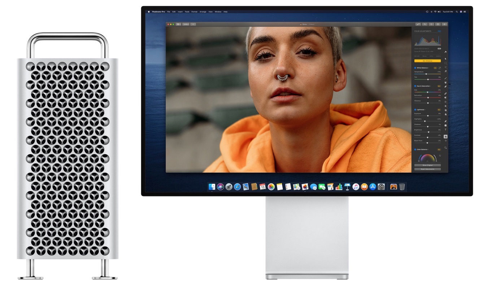Select the Type tool T icon
Image resolution: width=491 pixels, height=287 pixels.
tap(446, 130)
